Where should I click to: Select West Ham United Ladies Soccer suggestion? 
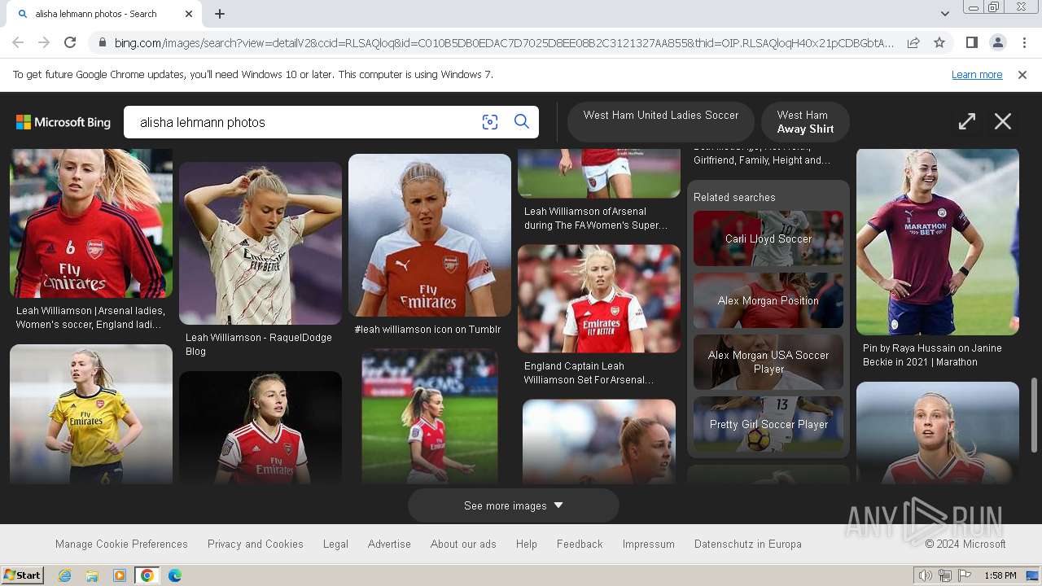pyautogui.click(x=661, y=121)
